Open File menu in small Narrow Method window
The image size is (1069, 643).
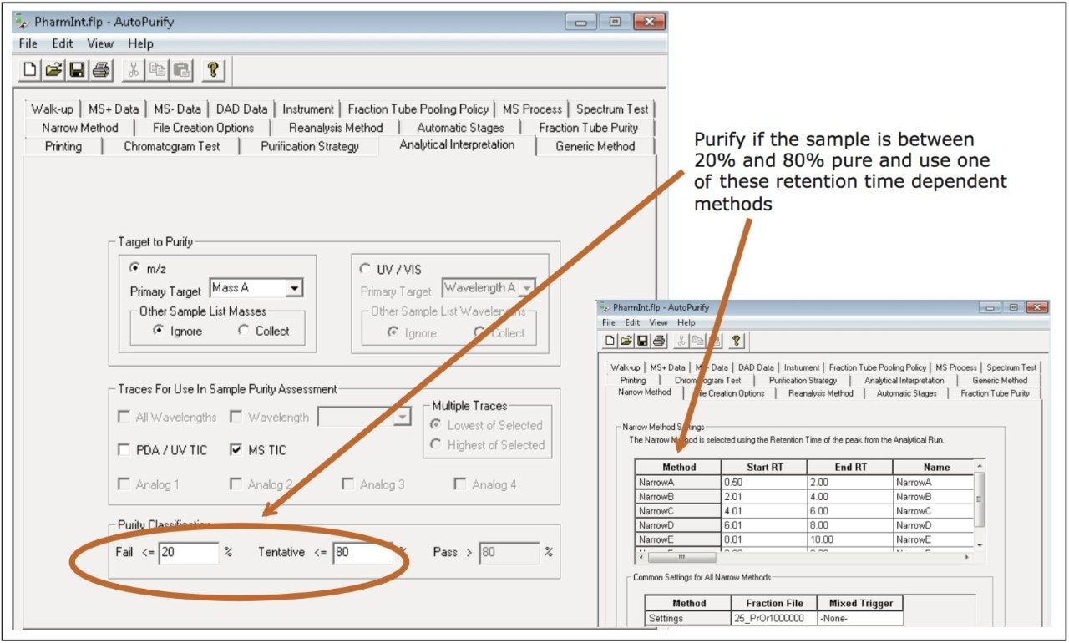tap(609, 322)
